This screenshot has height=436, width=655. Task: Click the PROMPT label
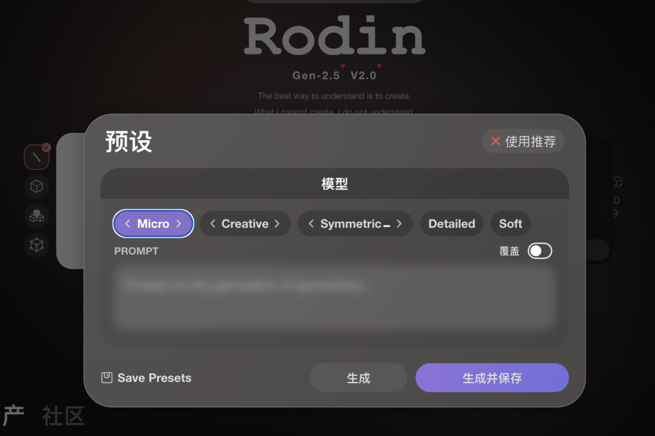pyautogui.click(x=136, y=251)
